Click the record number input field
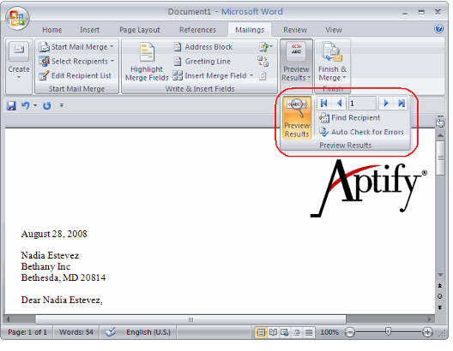The width and height of the screenshot is (453, 351). click(362, 104)
